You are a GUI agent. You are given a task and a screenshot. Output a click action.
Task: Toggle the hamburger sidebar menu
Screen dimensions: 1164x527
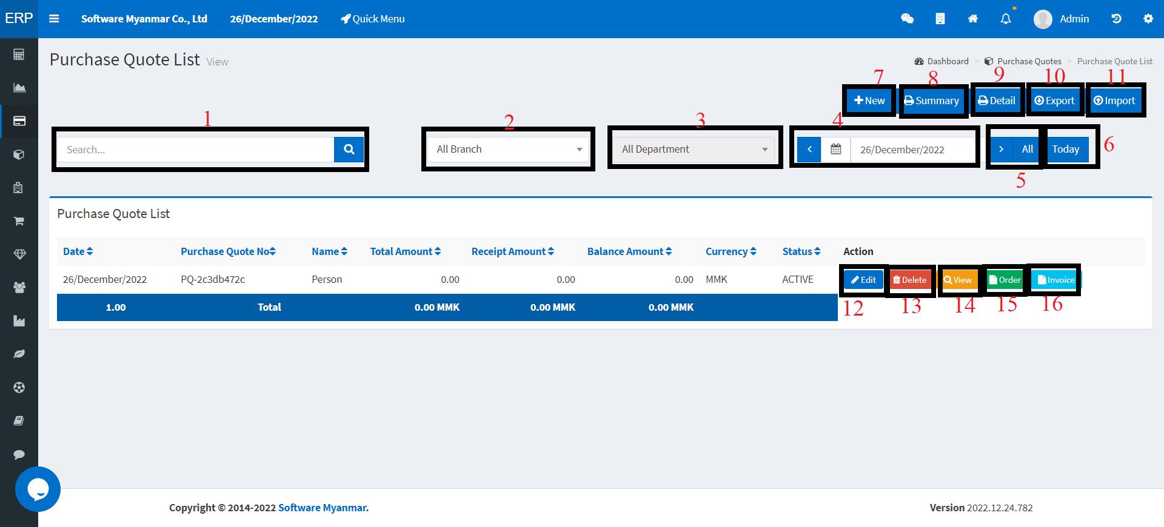tap(54, 19)
